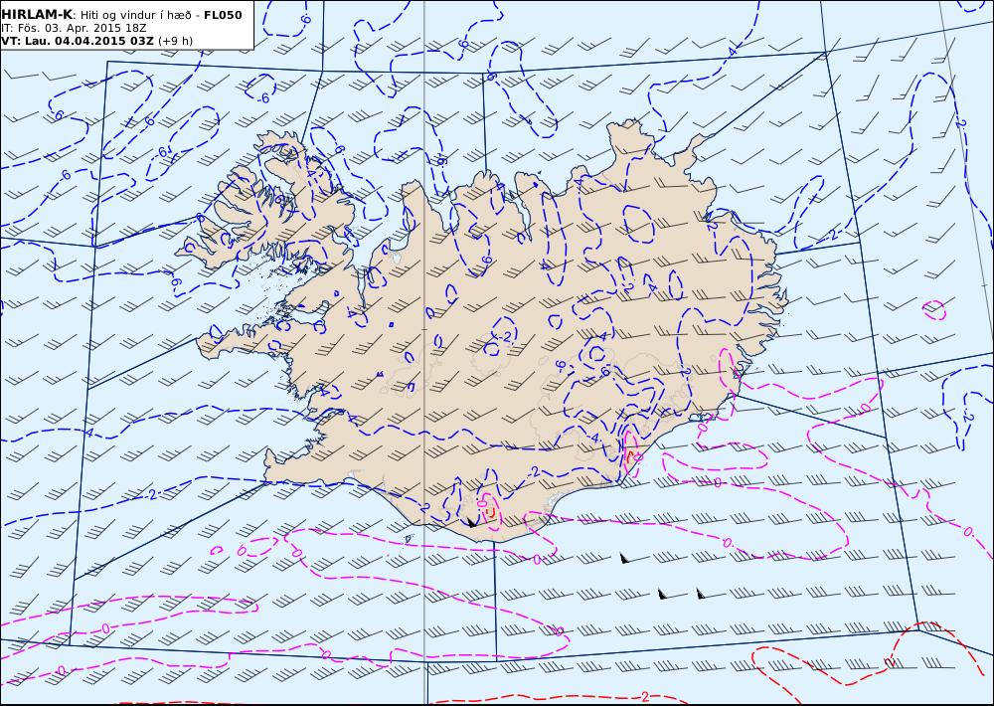Click the 'Hiti og vindur í hæð' title
Image resolution: width=994 pixels, height=706 pixels.
point(135,15)
